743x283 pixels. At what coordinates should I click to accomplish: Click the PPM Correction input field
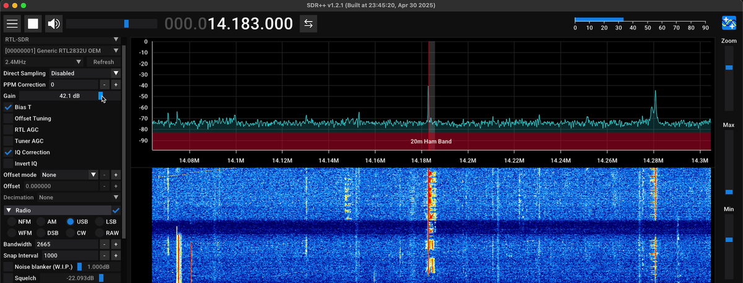(x=73, y=84)
